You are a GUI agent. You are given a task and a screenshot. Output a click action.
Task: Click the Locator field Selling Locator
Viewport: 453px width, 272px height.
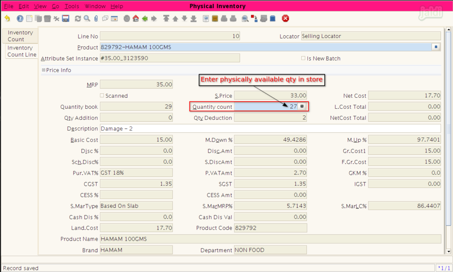tap(371, 36)
